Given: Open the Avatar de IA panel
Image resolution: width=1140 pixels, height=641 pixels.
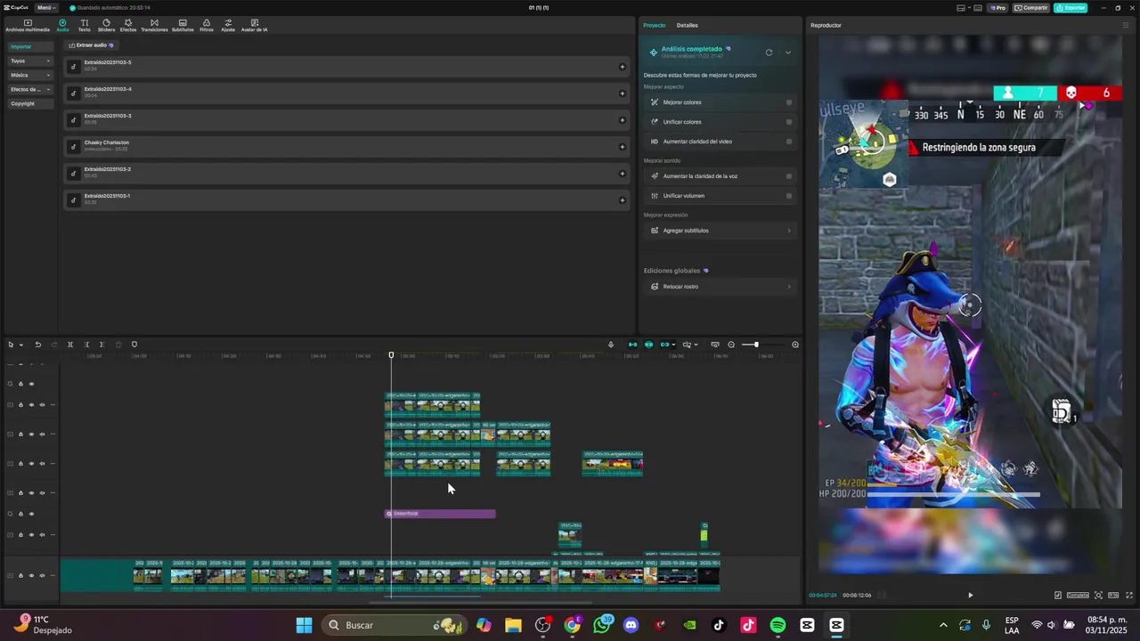Looking at the screenshot, I should (x=255, y=25).
